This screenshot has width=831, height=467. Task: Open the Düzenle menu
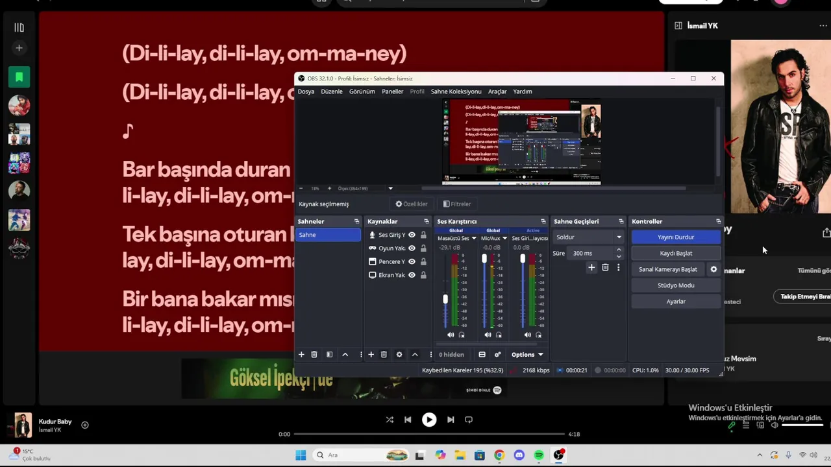(332, 91)
